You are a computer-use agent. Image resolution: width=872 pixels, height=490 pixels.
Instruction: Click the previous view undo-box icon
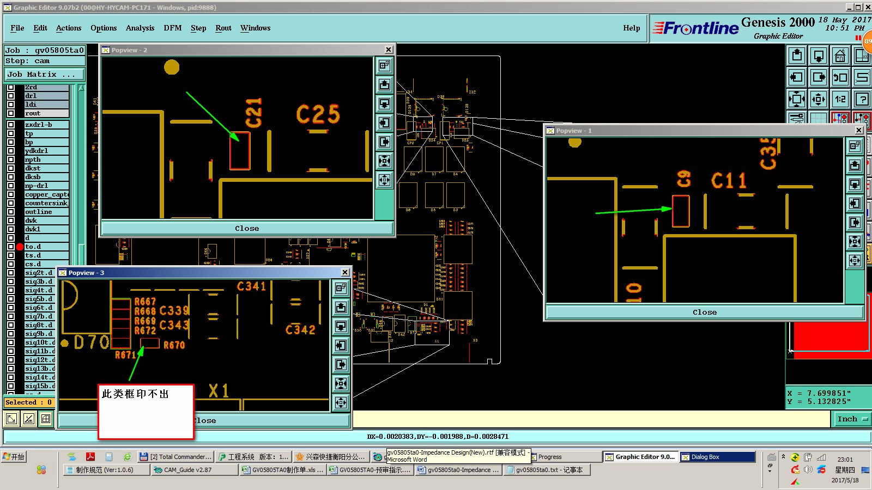(x=840, y=77)
